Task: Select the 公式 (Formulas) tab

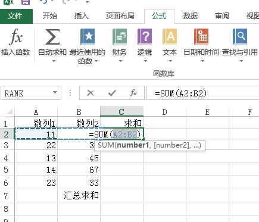Action: (159, 16)
